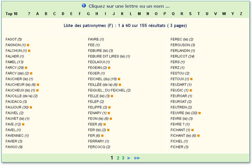Open the FERRARY surname entry

click(x=98, y=142)
